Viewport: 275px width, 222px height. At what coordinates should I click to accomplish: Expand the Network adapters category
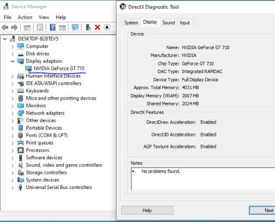point(13,113)
